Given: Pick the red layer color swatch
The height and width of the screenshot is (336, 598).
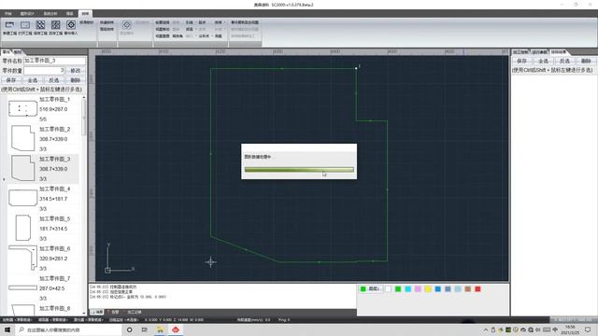Looking at the screenshot, I should pos(477,289).
